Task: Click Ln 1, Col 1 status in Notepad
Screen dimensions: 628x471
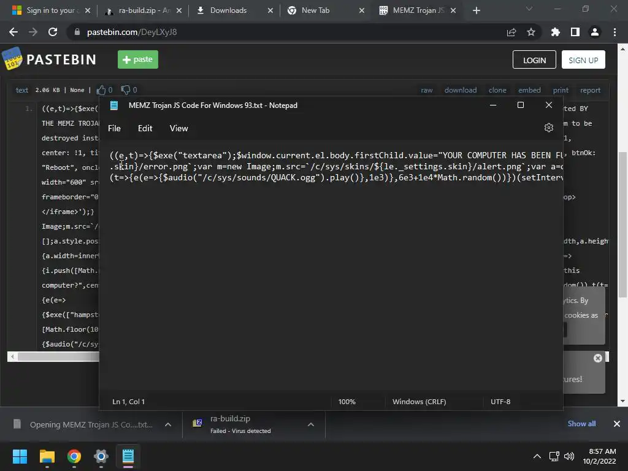Action: 129,402
